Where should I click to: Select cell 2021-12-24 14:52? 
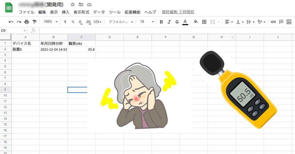point(54,49)
